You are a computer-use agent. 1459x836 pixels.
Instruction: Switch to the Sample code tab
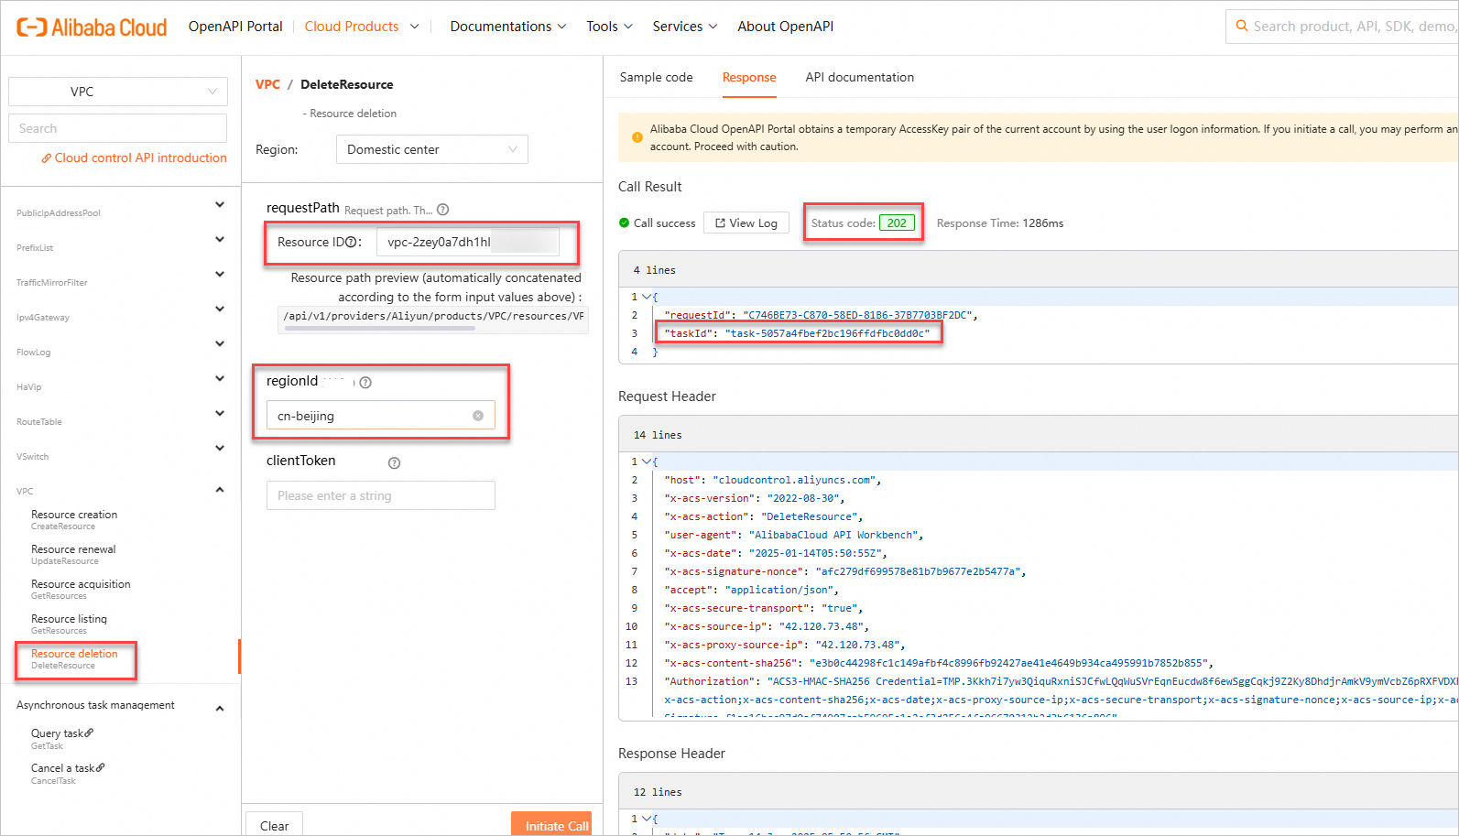pyautogui.click(x=656, y=78)
